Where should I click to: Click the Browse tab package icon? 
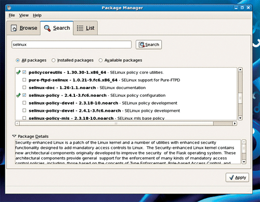click(14, 28)
